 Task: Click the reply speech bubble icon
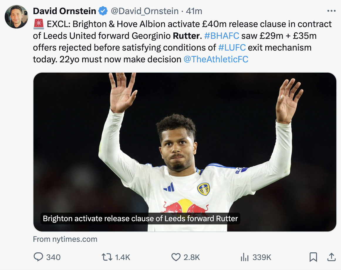[x=38, y=257]
